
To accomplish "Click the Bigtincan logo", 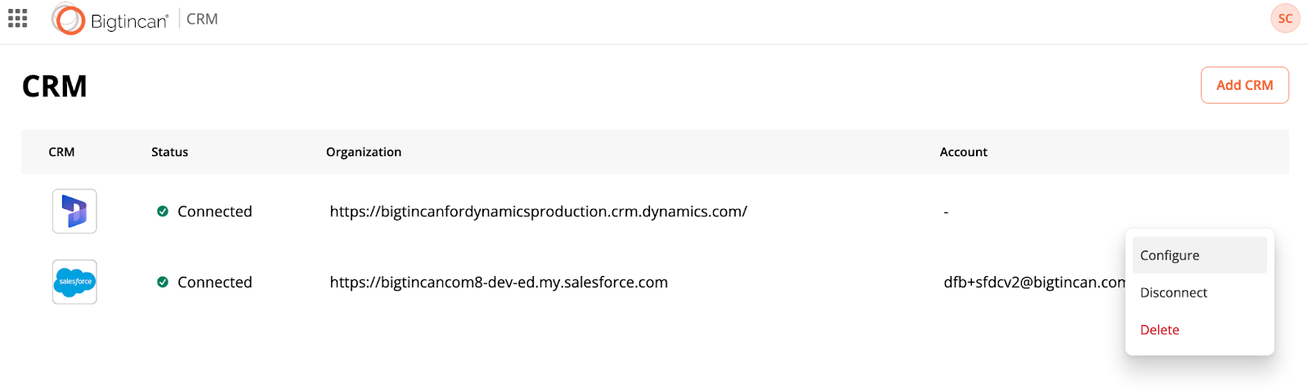I will (110, 20).
